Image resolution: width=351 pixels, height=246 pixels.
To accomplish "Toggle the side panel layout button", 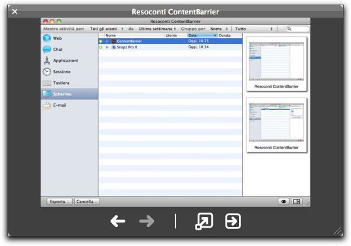I will click(x=297, y=202).
